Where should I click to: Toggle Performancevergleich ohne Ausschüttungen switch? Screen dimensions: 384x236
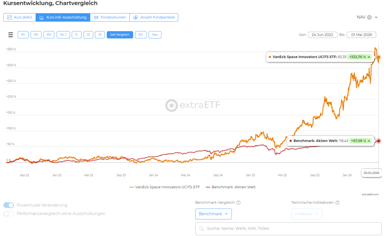tap(9, 214)
